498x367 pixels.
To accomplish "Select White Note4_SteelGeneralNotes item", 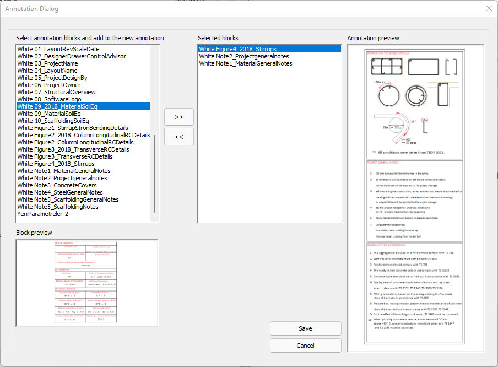I will (60, 192).
